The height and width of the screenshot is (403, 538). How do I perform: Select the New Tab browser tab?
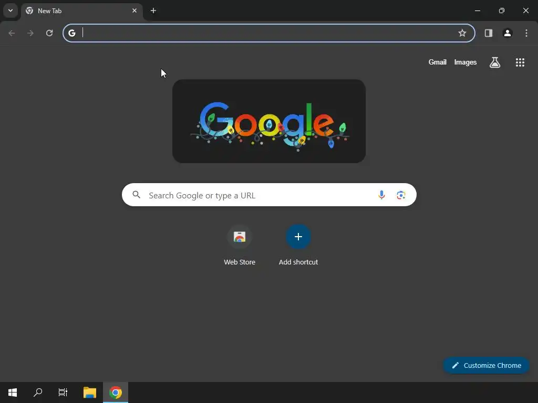(81, 12)
